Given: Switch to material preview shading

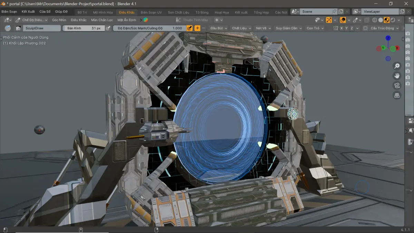Looking at the screenshot, I should point(387,20).
